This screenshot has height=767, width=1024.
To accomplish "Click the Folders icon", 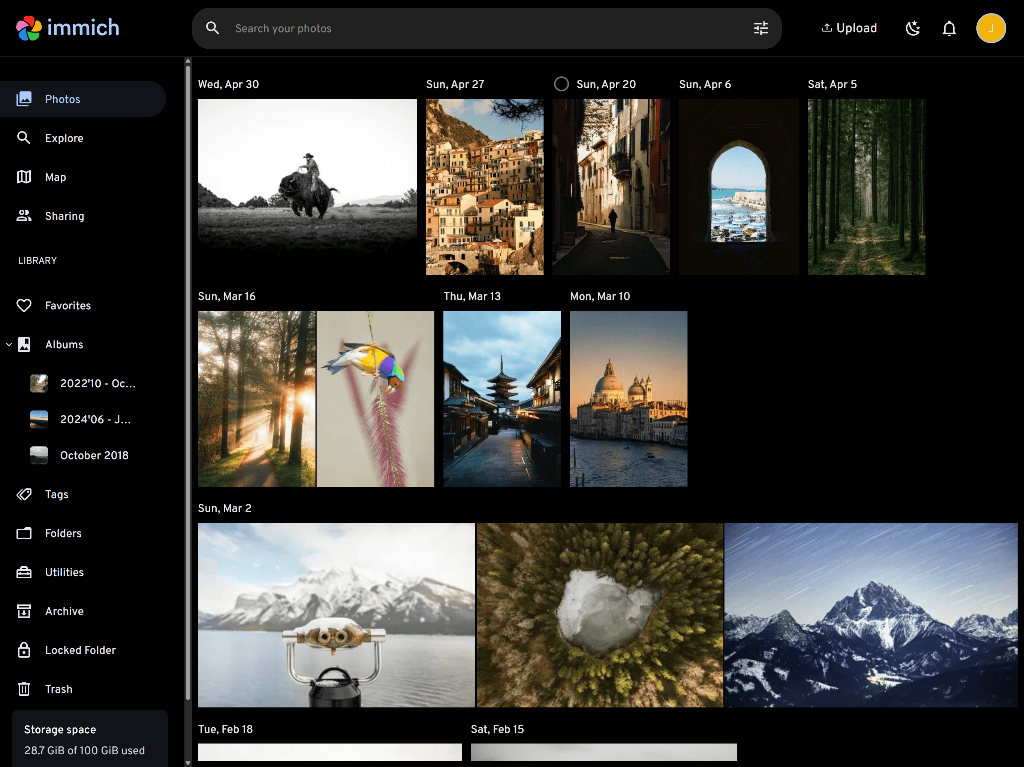I will [24, 533].
